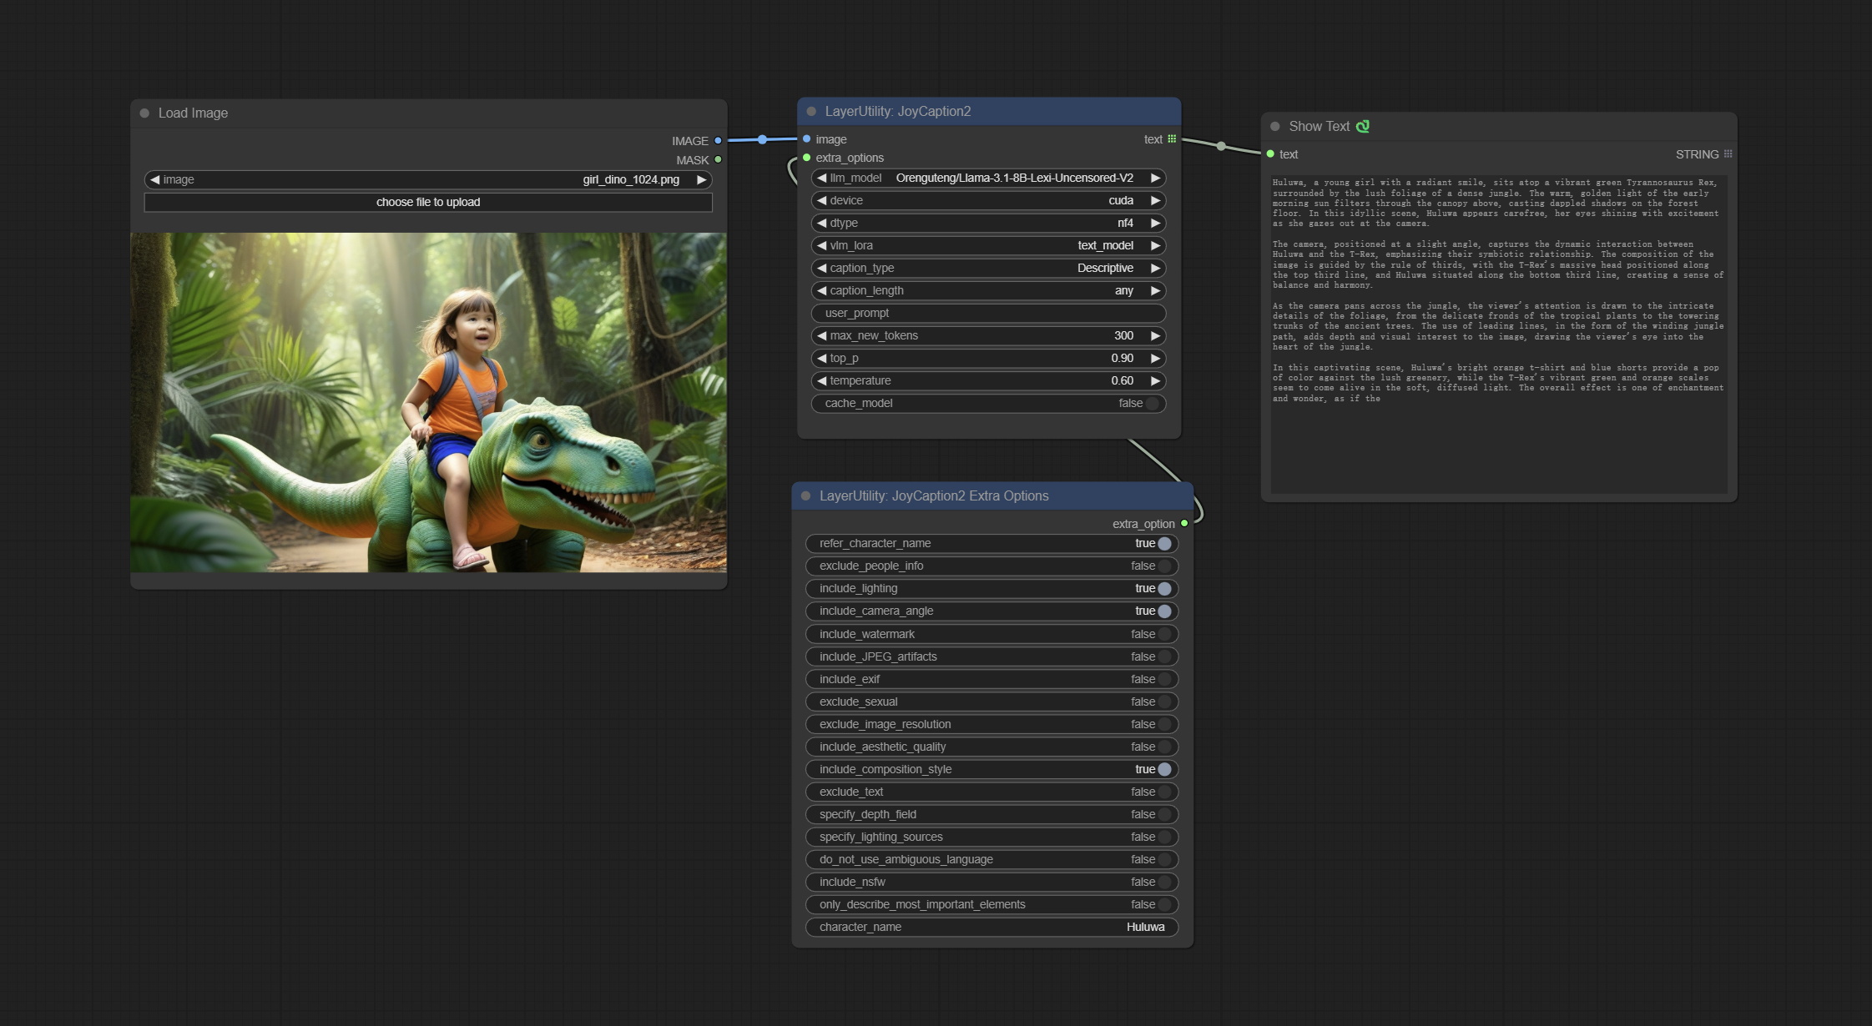Click the extra_option output port

pyautogui.click(x=1184, y=524)
